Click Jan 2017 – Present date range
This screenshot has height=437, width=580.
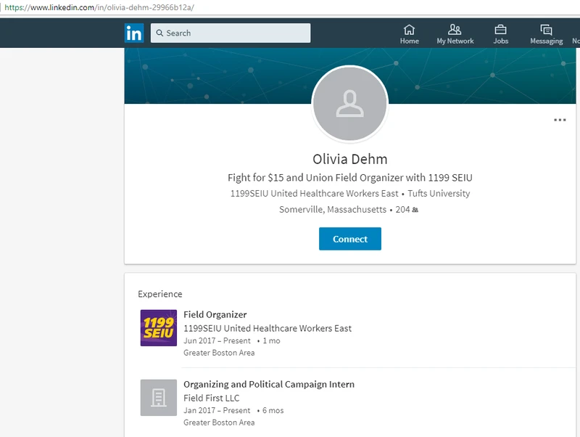pyautogui.click(x=217, y=410)
